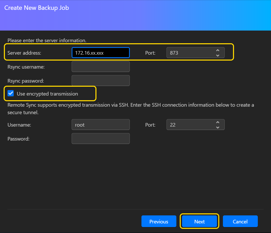271x233 pixels.
Task: Focus the Rsync password field
Action: (x=101, y=81)
